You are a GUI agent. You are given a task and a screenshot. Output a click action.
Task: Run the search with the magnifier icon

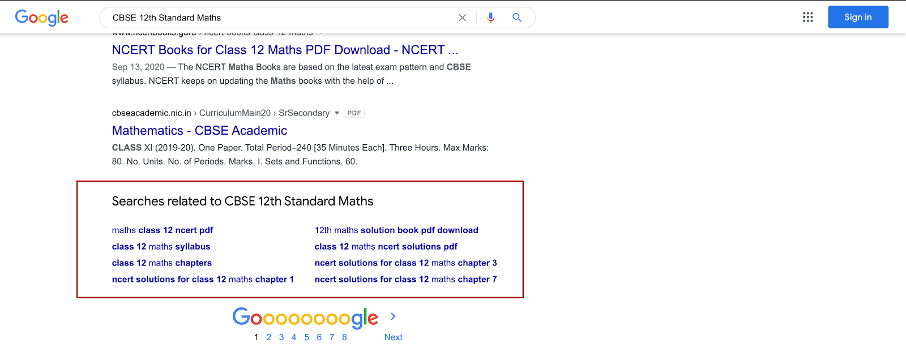click(x=517, y=18)
